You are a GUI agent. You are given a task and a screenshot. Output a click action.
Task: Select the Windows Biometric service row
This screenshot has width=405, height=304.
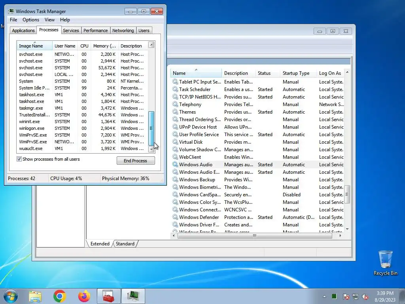257,187
